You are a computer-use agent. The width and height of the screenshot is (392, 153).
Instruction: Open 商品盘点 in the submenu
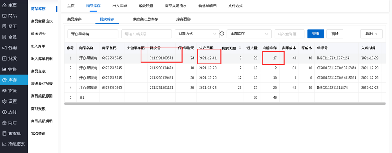(38, 71)
